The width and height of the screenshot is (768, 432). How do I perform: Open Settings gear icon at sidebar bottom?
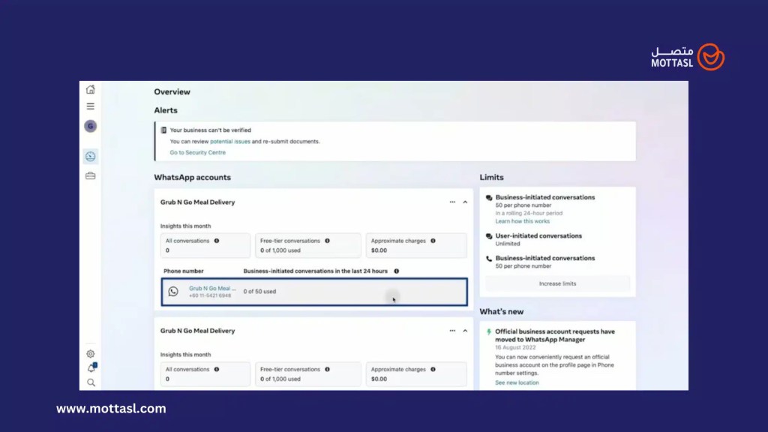[x=91, y=354]
